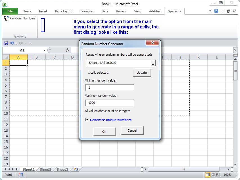Click the Insert Function fx icon
The width and height of the screenshot is (240, 180).
[x=68, y=50]
